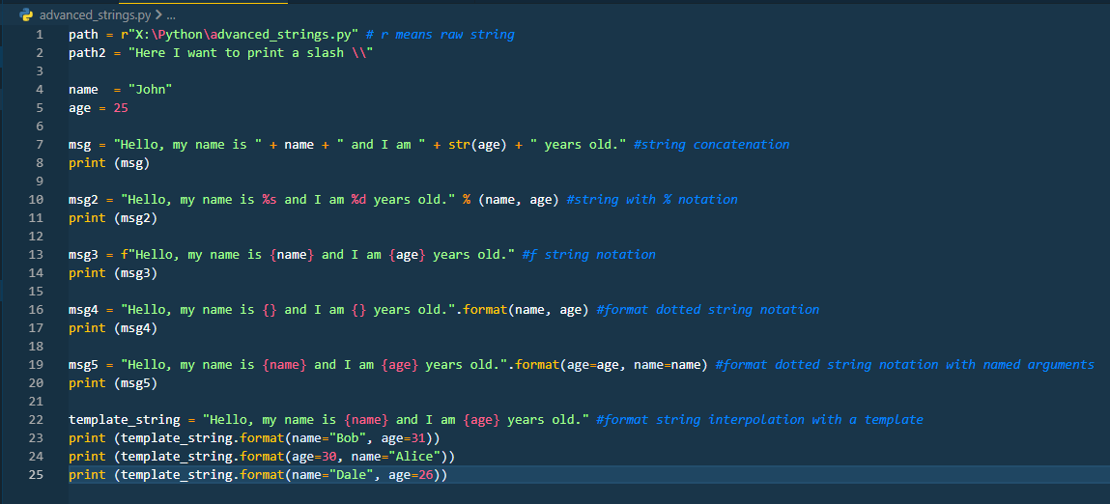The image size is (1110, 504).
Task: Click the number 26 on line 25
Action: pyautogui.click(x=425, y=475)
